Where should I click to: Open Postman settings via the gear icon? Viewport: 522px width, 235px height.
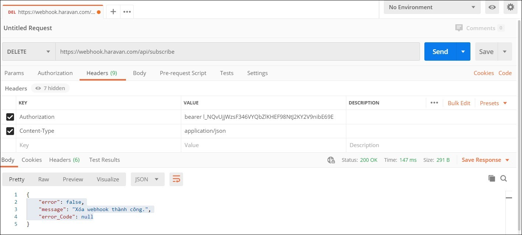pos(510,7)
